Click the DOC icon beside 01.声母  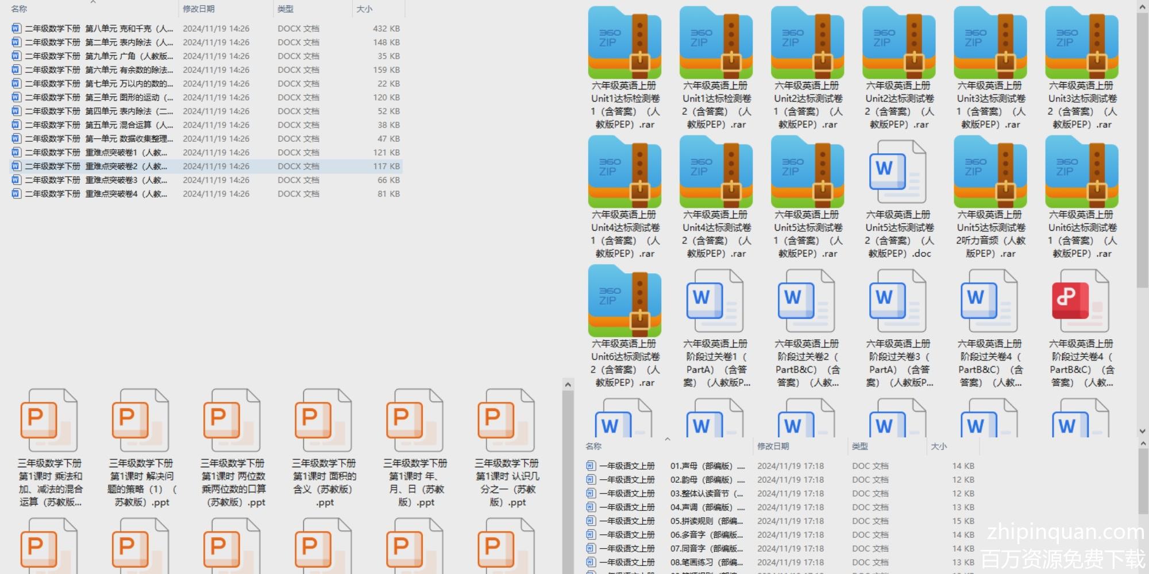pos(591,466)
